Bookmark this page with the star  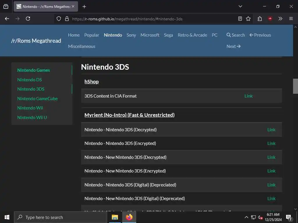248,19
